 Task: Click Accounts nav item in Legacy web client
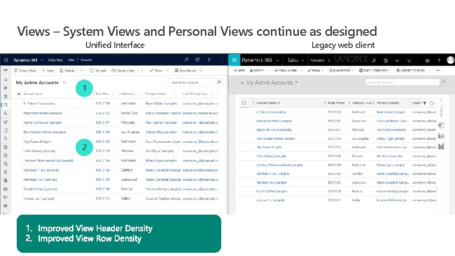click(x=317, y=60)
